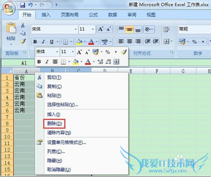211x177 pixels.
Task: Toggle Bold in the ribbon
Action: 35,42
